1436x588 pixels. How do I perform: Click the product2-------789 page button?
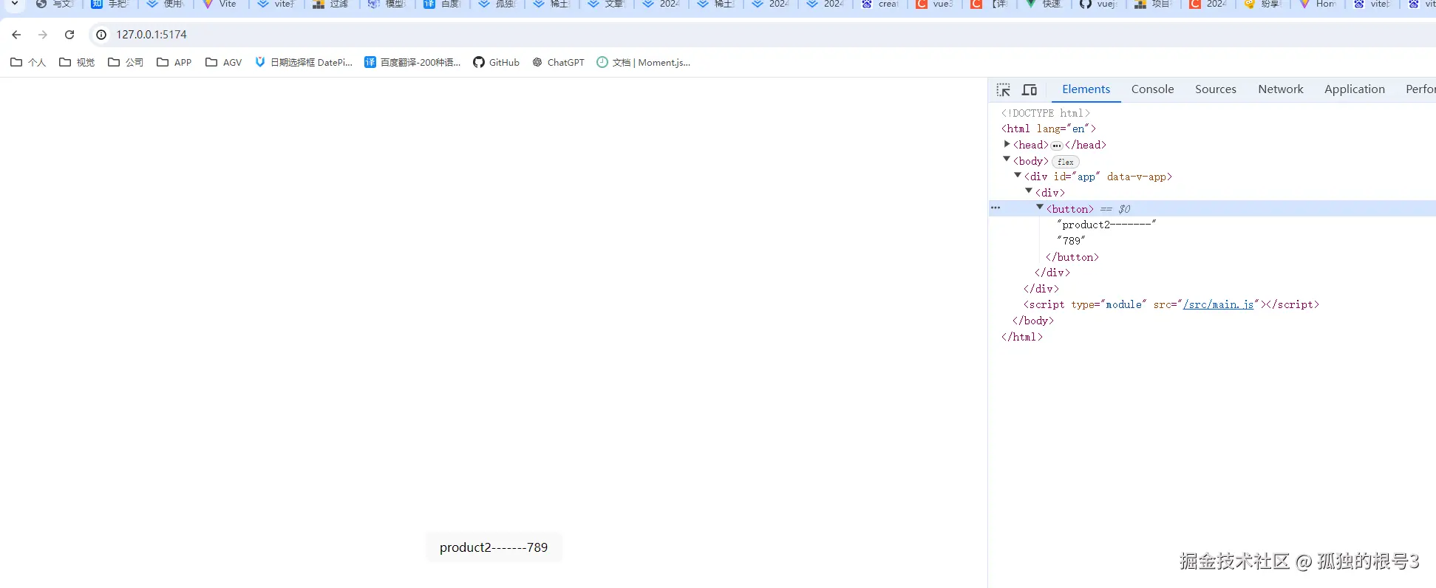click(x=494, y=547)
